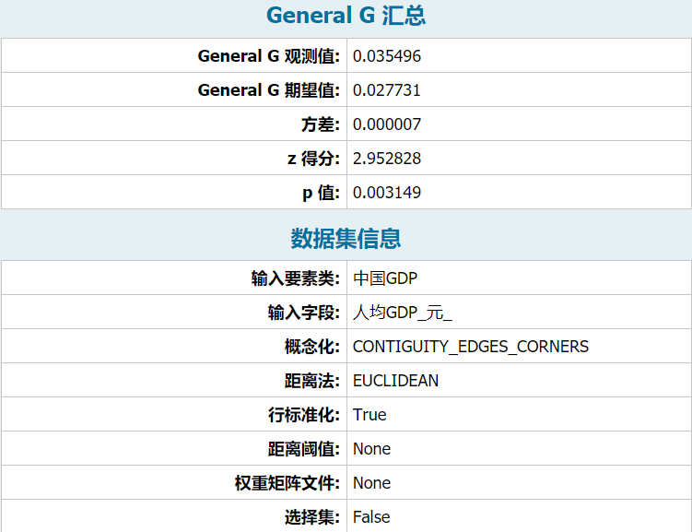The image size is (692, 532).
Task: Click the 权重矩阵文件 value None
Action: coord(371,483)
